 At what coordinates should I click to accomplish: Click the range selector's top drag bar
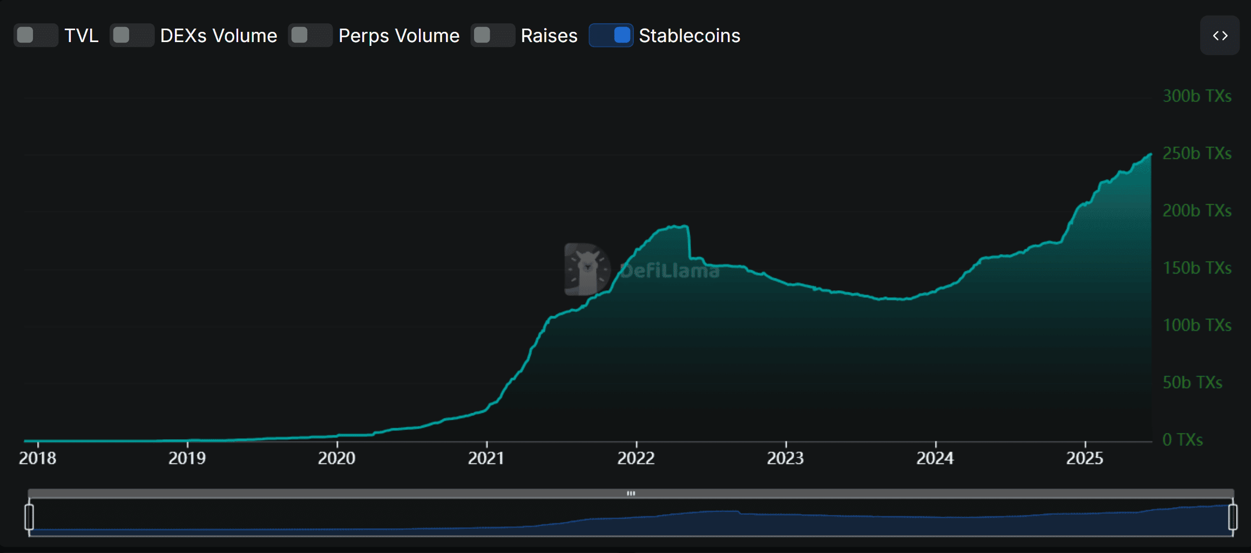click(x=631, y=493)
